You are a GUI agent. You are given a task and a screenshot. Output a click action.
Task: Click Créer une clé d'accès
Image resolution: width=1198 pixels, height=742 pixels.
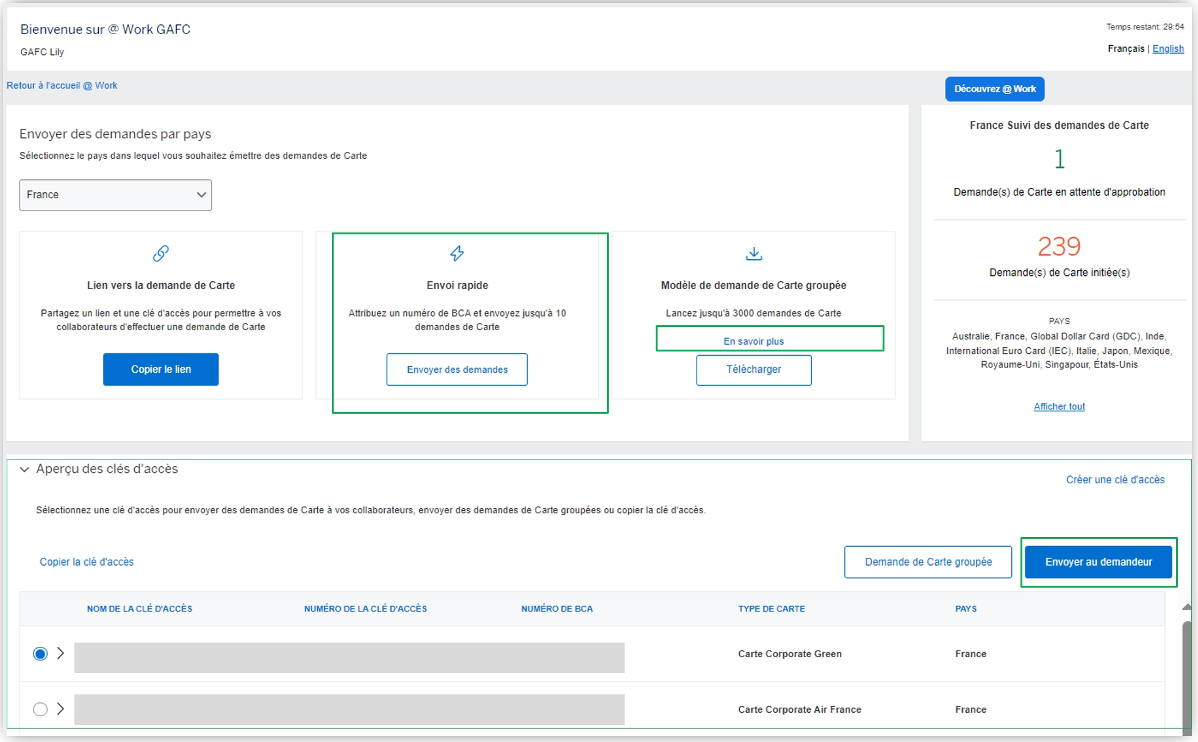1114,480
